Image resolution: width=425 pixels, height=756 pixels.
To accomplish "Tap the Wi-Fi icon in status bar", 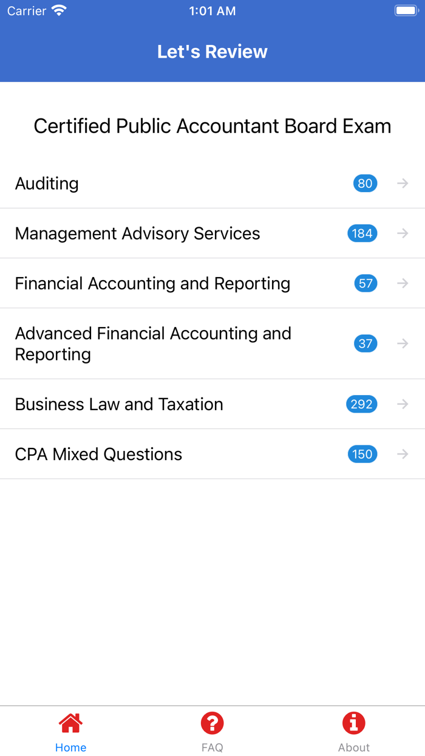I will [58, 10].
